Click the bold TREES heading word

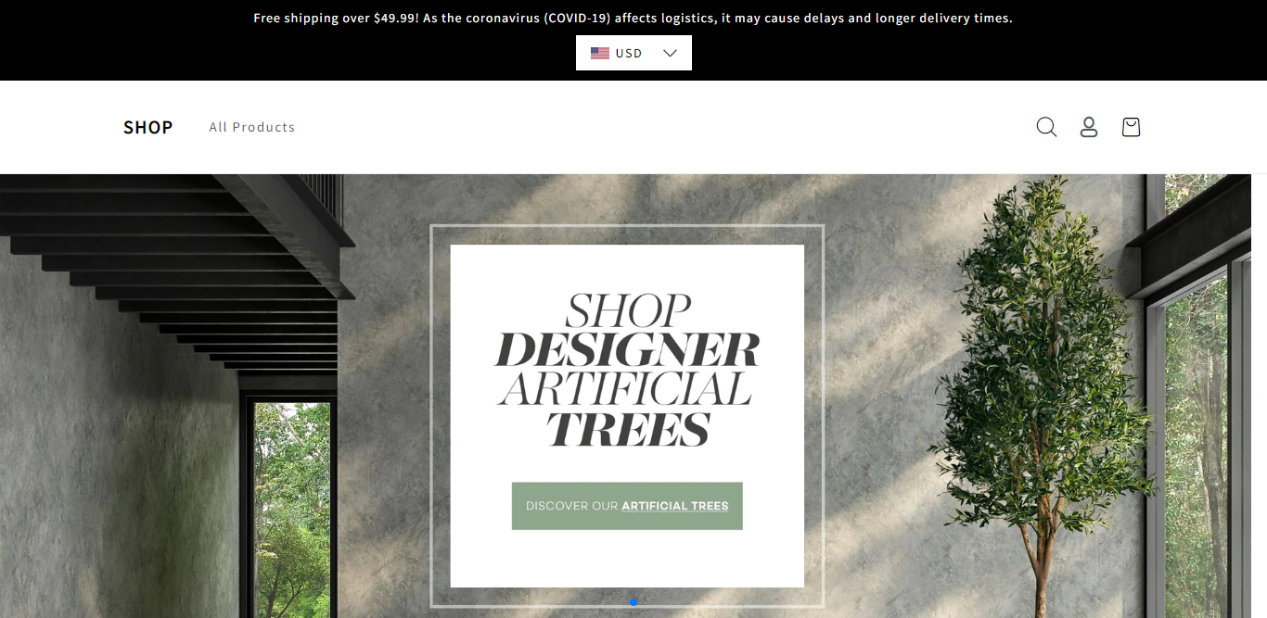(628, 430)
